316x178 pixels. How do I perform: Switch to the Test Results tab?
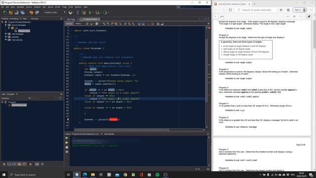point(109,134)
